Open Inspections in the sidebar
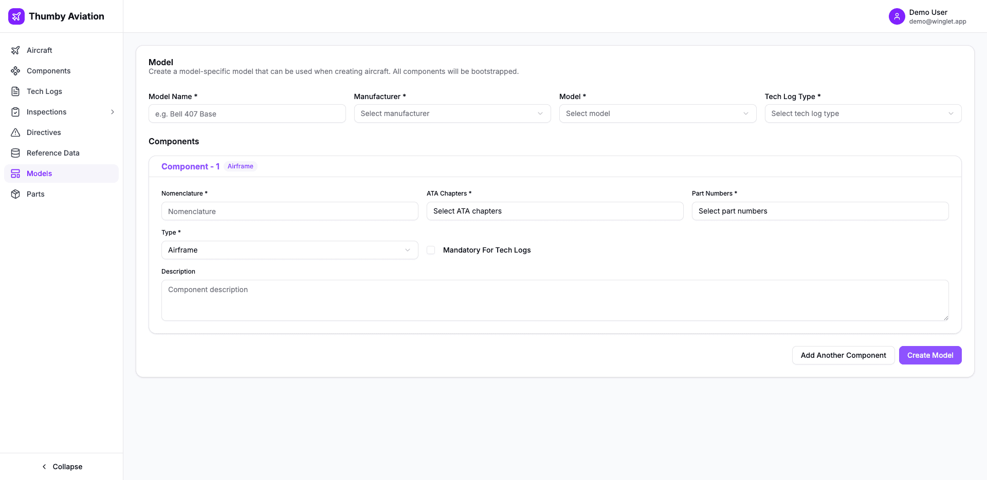987x480 pixels. click(47, 112)
